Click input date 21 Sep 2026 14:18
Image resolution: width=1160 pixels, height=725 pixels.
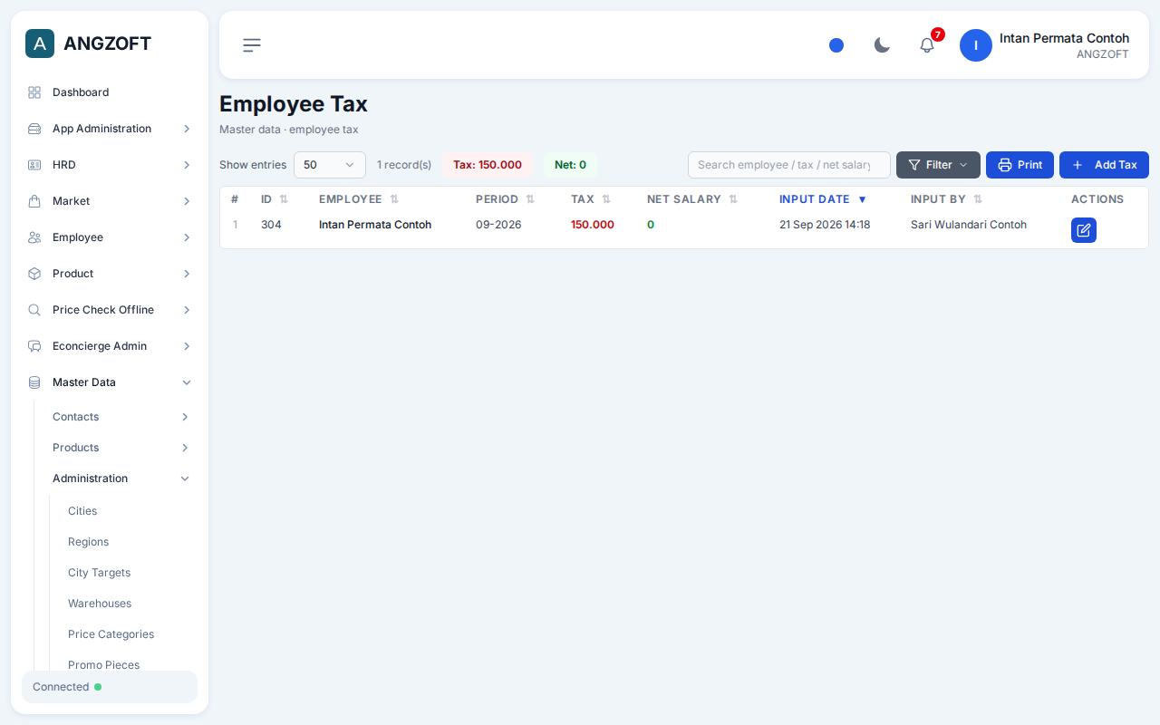coord(825,225)
